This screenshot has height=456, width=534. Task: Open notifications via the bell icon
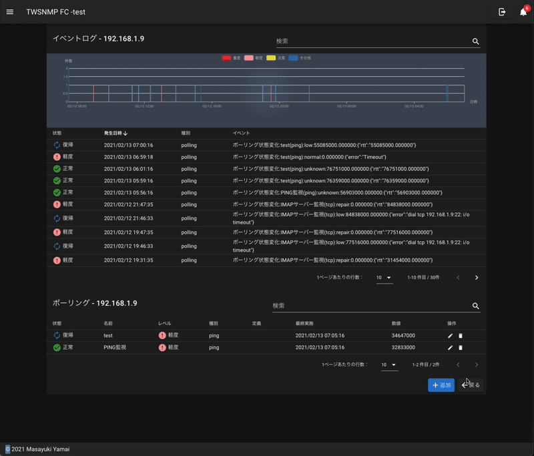click(523, 11)
